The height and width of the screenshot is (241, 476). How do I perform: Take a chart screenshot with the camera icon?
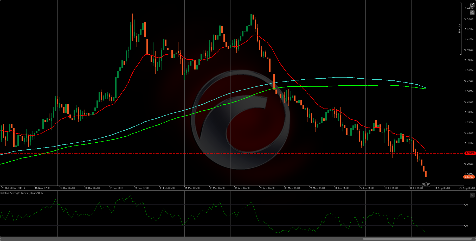click(x=472, y=13)
